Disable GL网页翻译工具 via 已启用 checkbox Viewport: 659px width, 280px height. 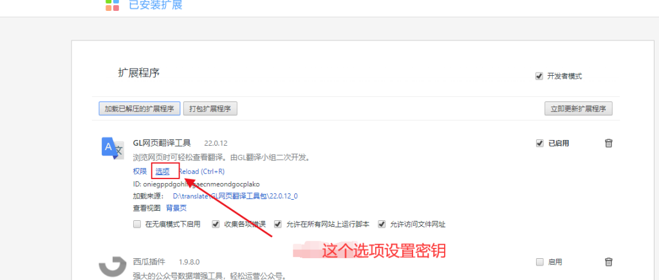pos(539,143)
